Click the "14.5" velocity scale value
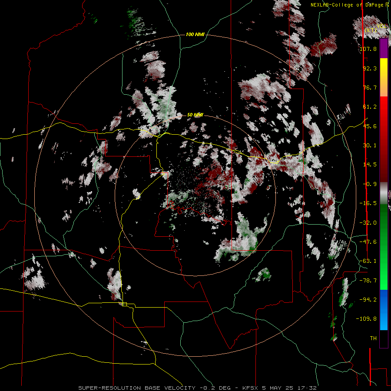Screen dimensions: 391x391 (370, 165)
